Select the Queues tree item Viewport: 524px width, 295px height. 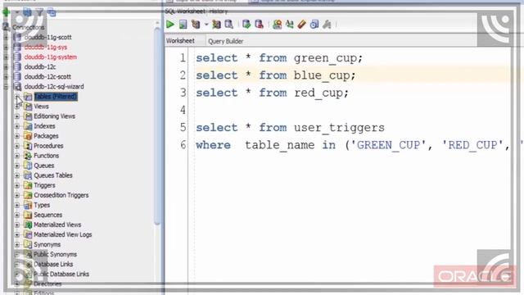(x=43, y=166)
